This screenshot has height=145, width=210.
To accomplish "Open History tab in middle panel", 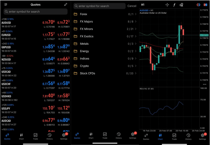I will coord(119,136).
